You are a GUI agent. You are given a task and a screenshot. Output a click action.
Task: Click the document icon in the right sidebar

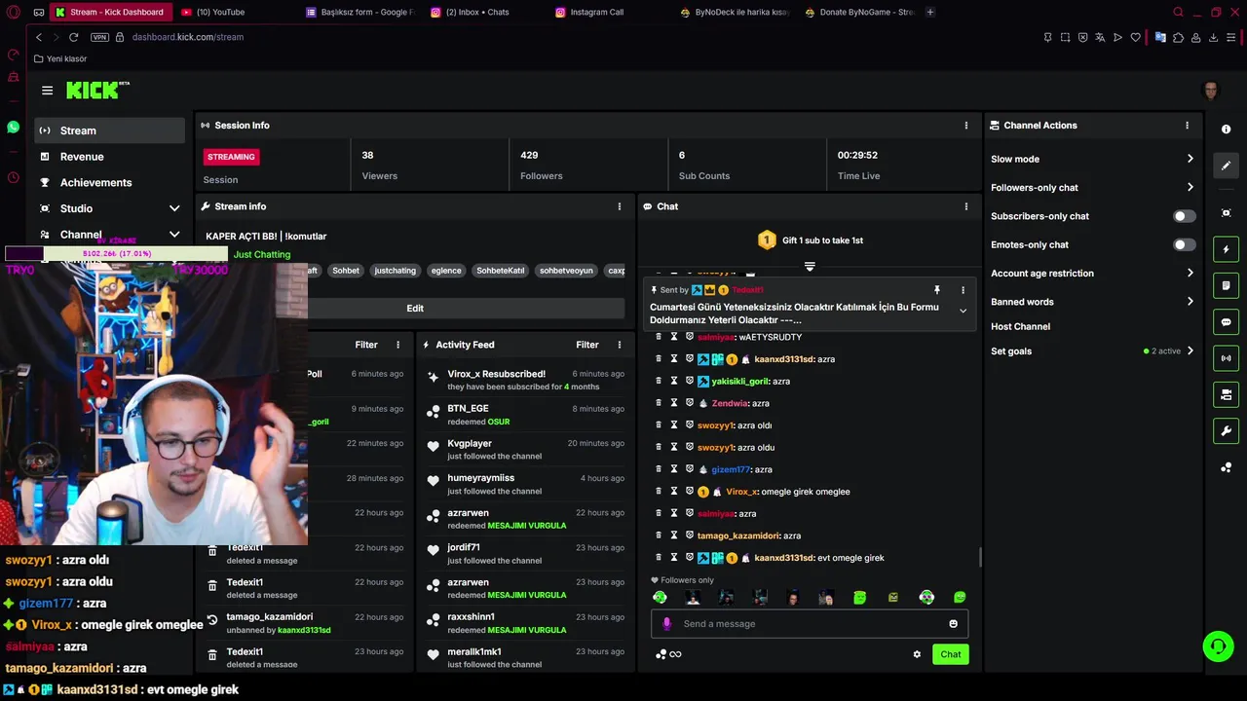pyautogui.click(x=1226, y=285)
